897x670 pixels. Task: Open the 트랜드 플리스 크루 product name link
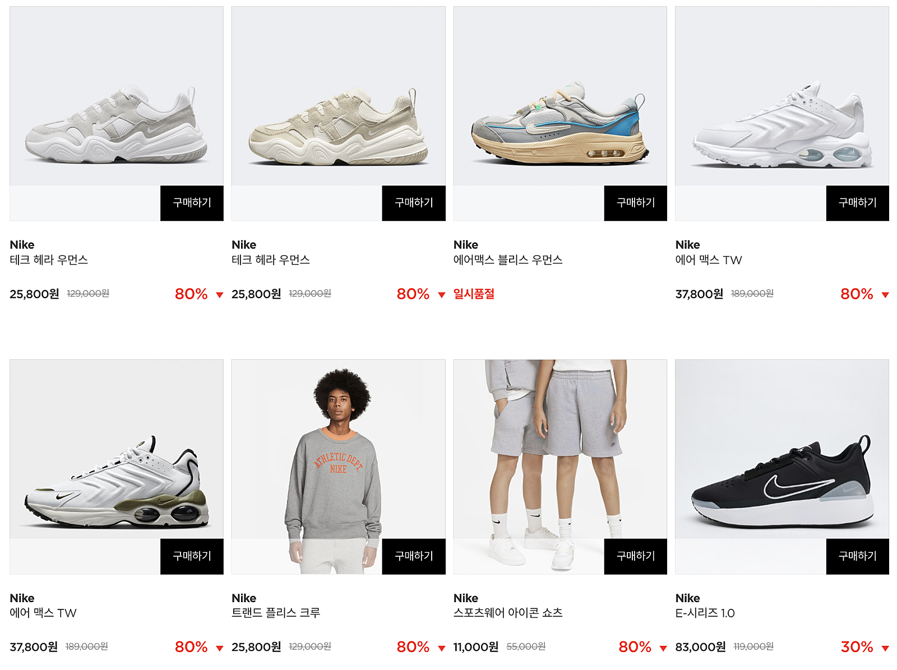point(276,613)
